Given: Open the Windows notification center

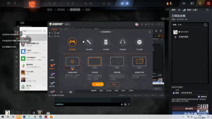Looking at the screenshot, I should 208,117.
